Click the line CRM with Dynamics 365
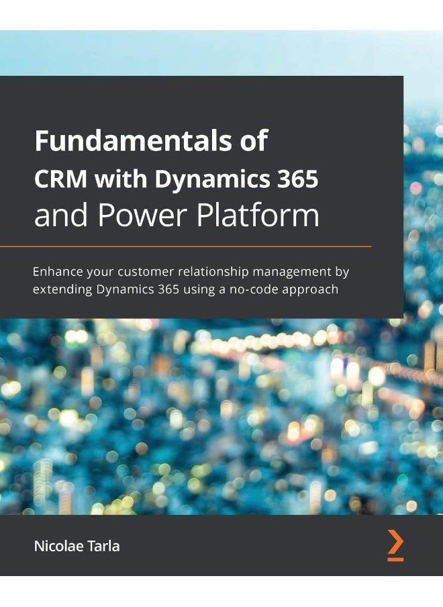This screenshot has height=607, width=443. pos(177,179)
